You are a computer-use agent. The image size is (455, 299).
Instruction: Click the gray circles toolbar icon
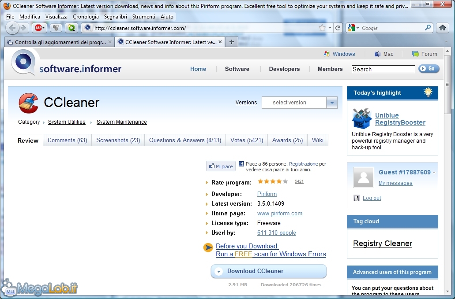pyautogui.click(x=56, y=28)
